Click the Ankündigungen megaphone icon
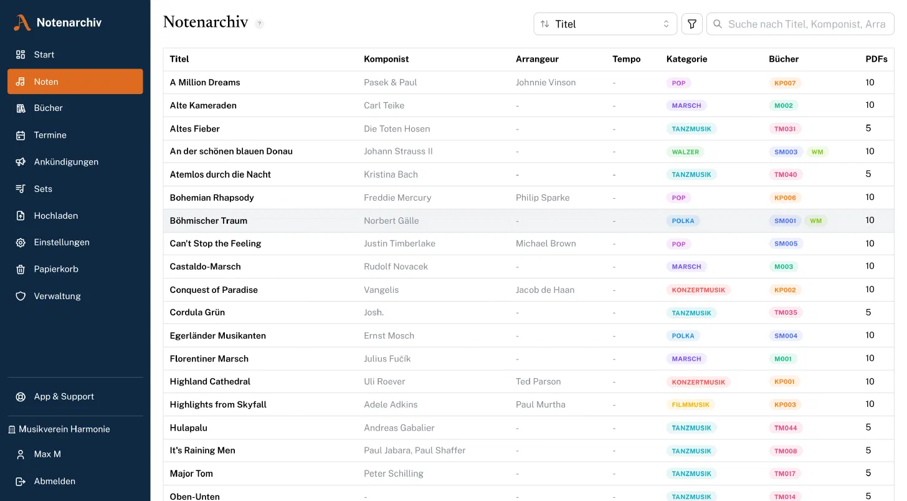This screenshot has width=907, height=501. coord(21,162)
